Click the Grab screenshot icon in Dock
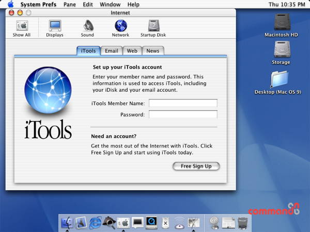 (x=194, y=223)
